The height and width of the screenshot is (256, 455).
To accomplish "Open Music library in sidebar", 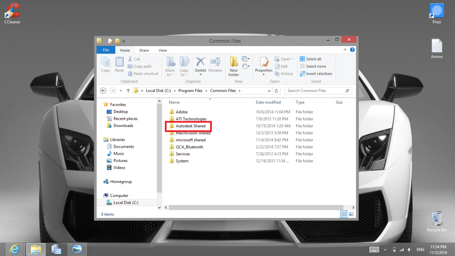I will point(116,154).
